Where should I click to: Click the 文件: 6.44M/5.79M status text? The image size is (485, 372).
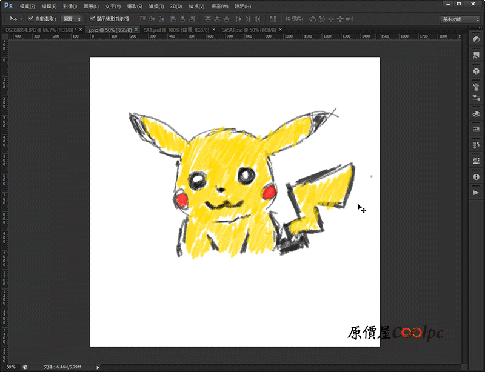click(62, 367)
